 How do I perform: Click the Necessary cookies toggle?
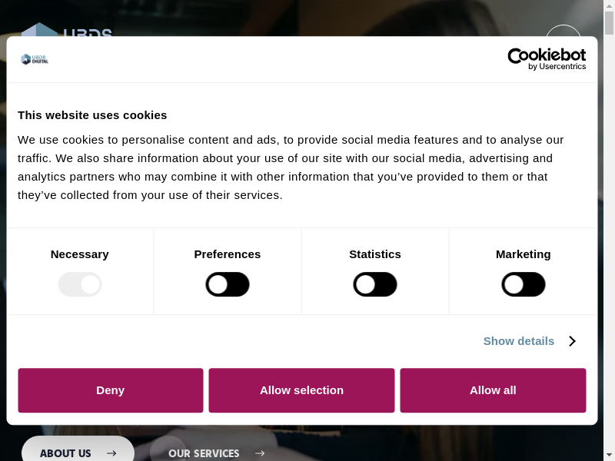80,284
